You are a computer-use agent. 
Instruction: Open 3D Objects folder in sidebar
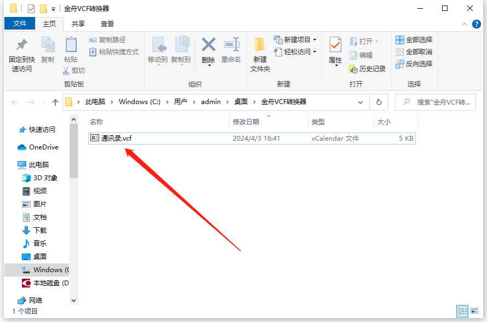pyautogui.click(x=40, y=178)
